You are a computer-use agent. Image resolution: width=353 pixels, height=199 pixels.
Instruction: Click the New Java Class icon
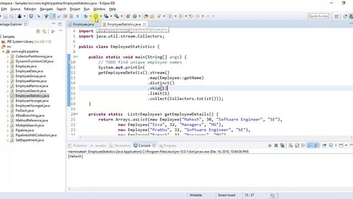coord(135,16)
